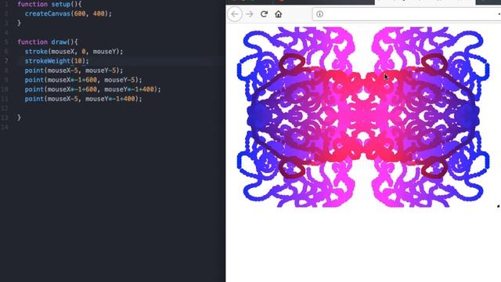Select line number 7 in the gutter

6,61
